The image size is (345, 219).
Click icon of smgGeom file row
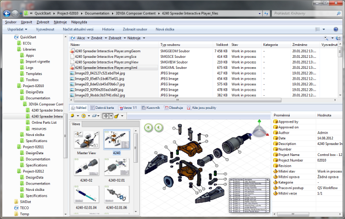(72, 51)
